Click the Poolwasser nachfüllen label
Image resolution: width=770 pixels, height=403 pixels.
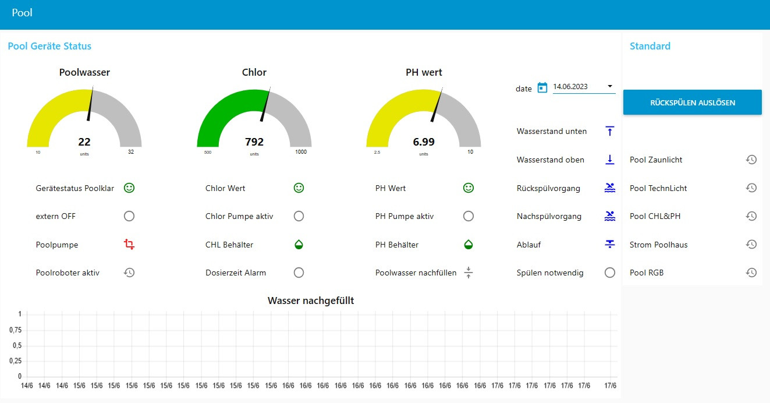(416, 273)
